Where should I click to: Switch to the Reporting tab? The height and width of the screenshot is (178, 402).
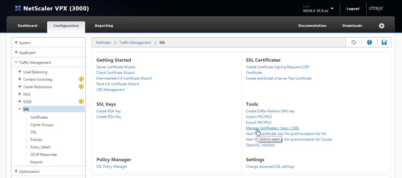tap(104, 26)
